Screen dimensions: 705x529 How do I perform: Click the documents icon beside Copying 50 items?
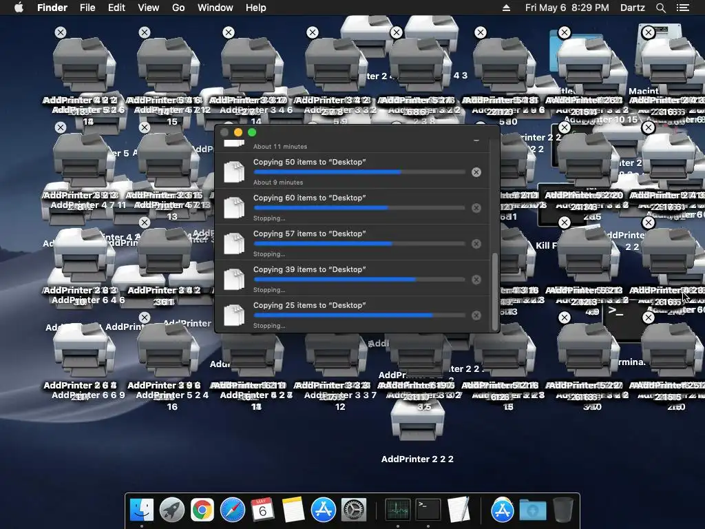234,172
